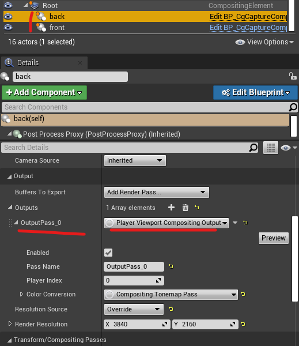Toggle visibility of the front element
This screenshot has height=346, width=299.
tap(8, 27)
